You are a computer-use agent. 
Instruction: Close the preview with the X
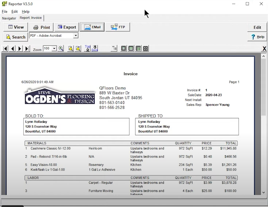[264, 49]
